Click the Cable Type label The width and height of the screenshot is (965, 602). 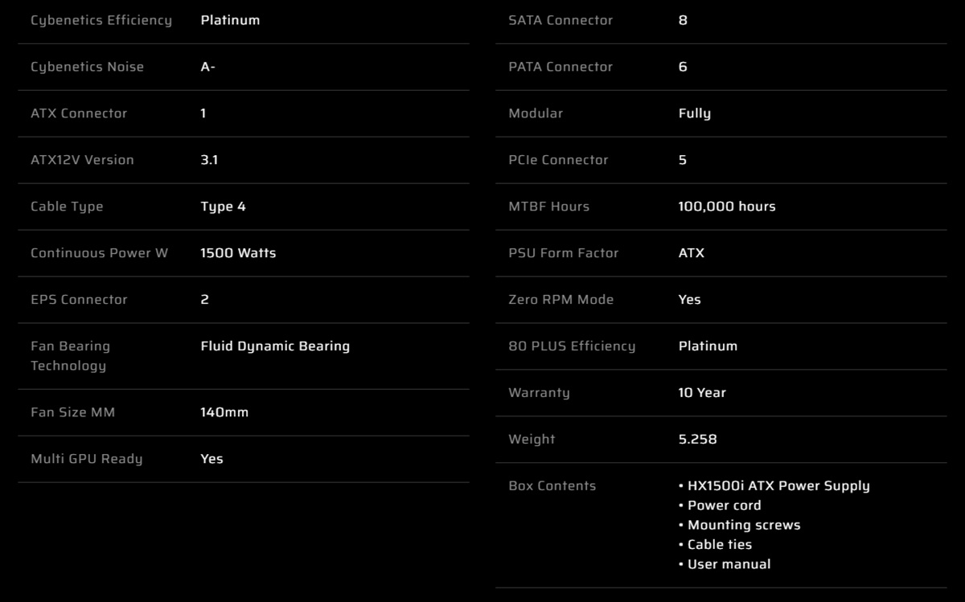(x=67, y=207)
